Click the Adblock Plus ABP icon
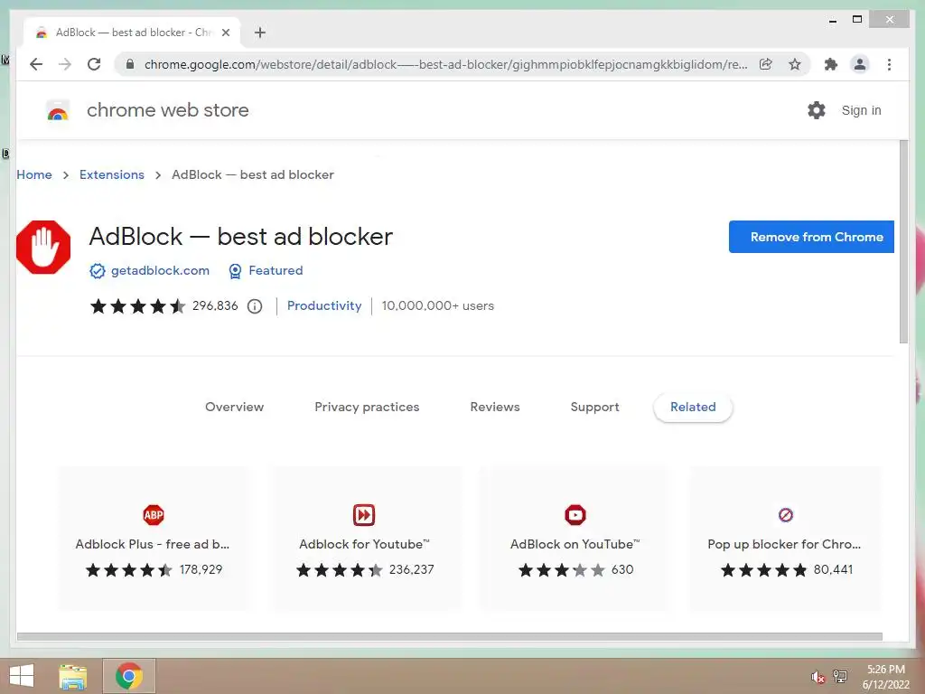Image resolution: width=925 pixels, height=694 pixels. pos(154,514)
